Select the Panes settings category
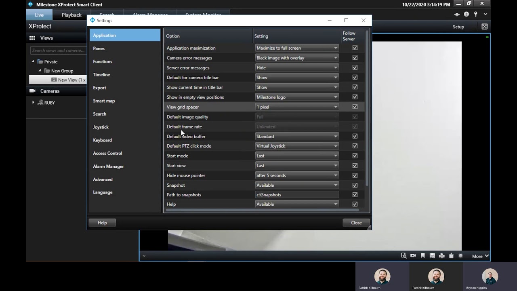 pyautogui.click(x=125, y=48)
